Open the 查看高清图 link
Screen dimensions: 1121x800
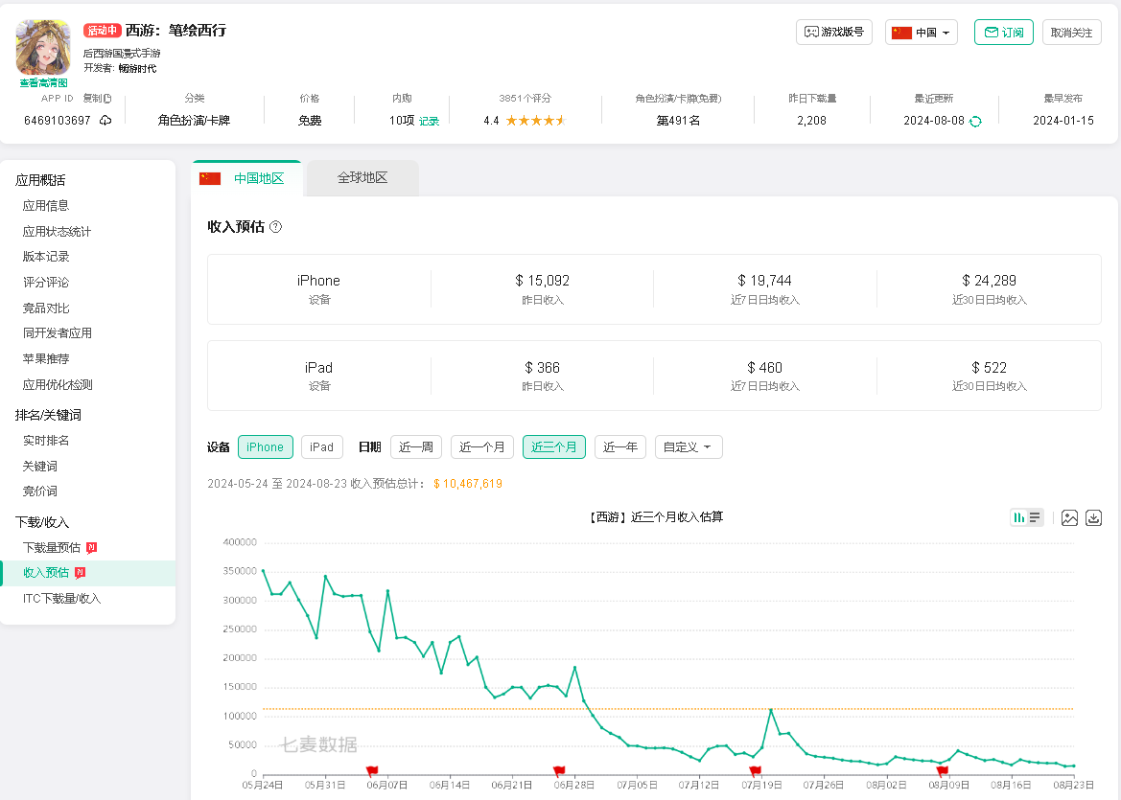pos(43,82)
